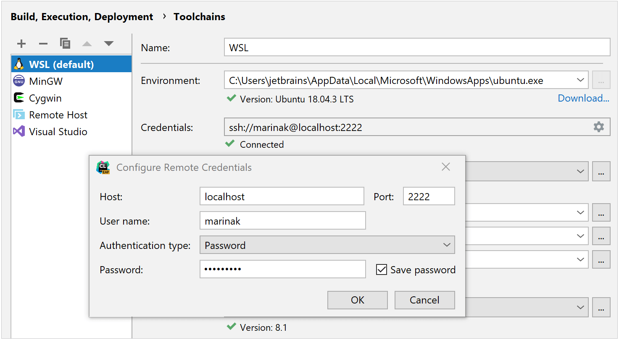
Task: Click Build, Execution, Deployment breadcrumb
Action: tap(82, 17)
